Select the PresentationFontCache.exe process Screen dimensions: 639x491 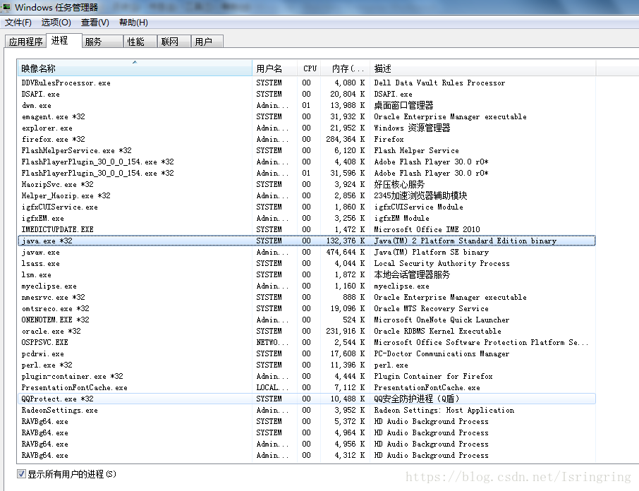click(x=307, y=387)
